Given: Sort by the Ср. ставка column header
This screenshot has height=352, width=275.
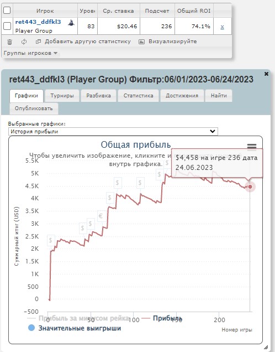Looking at the screenshot, I should pos(119,11).
